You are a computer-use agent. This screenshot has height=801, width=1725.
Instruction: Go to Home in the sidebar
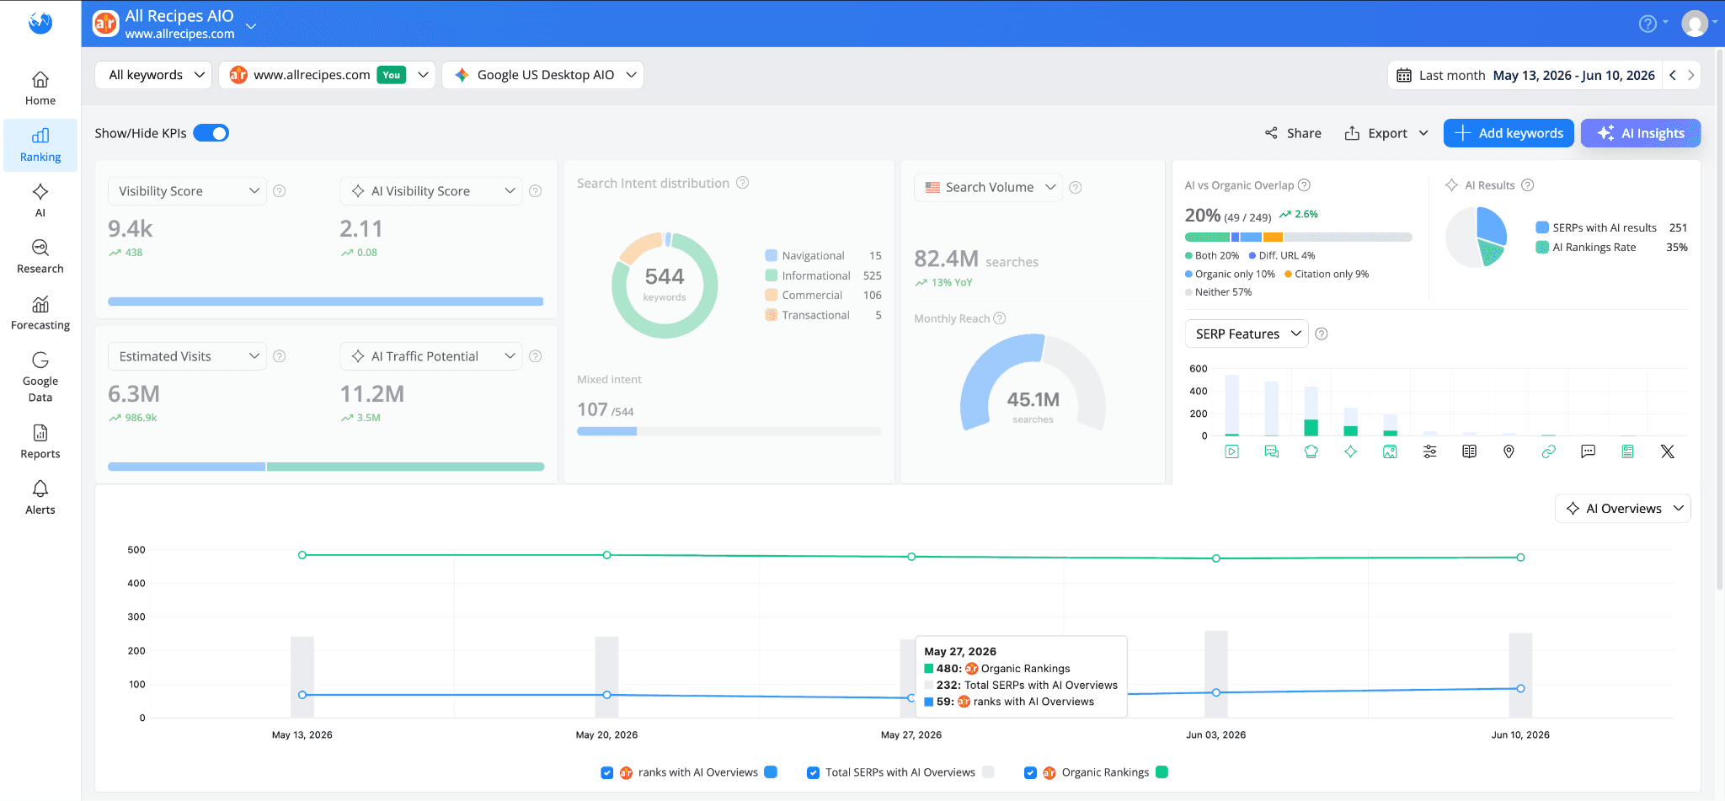point(40,88)
